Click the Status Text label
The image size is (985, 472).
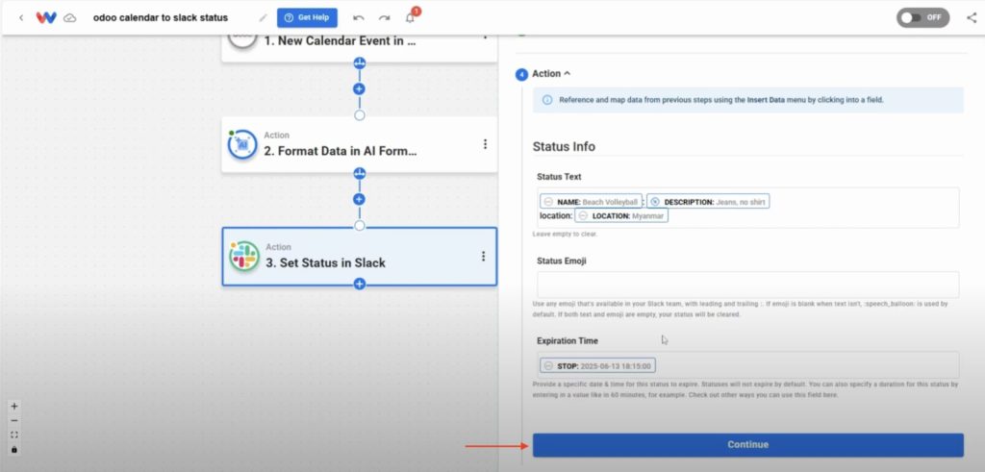click(559, 177)
